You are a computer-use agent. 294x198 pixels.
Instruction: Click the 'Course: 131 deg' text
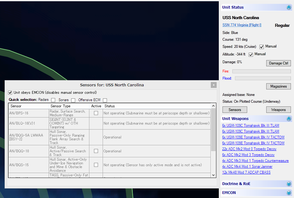point(235,39)
